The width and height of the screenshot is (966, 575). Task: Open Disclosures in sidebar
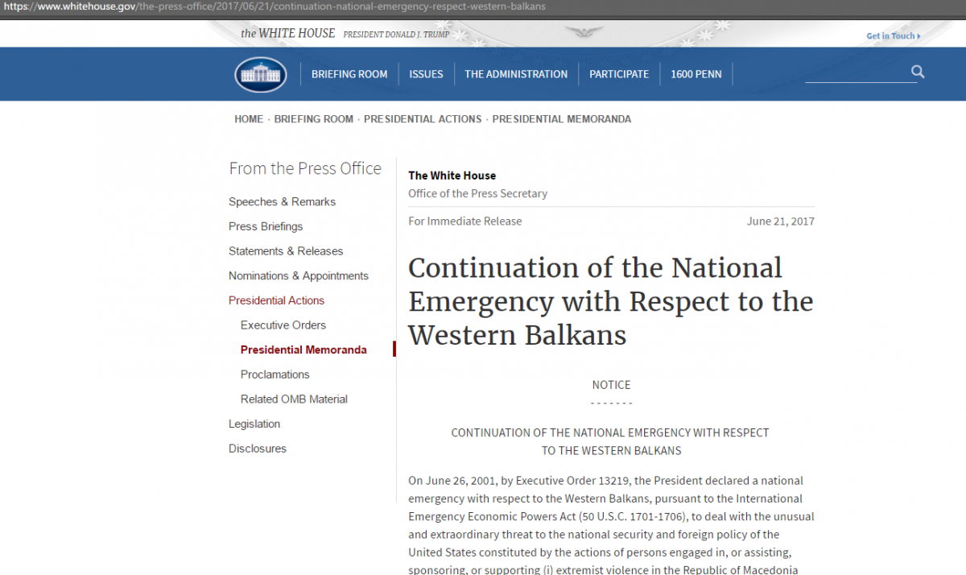click(x=258, y=449)
